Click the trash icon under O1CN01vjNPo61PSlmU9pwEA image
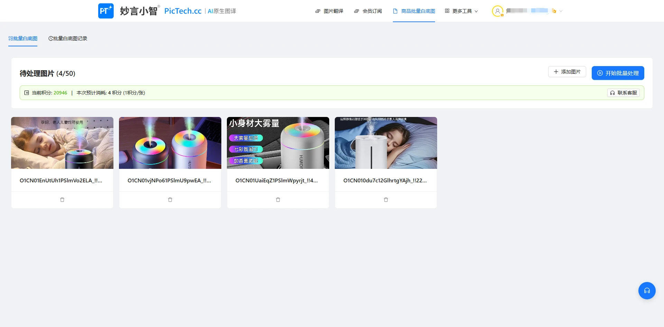Screen dimensions: 664x327 (170, 200)
